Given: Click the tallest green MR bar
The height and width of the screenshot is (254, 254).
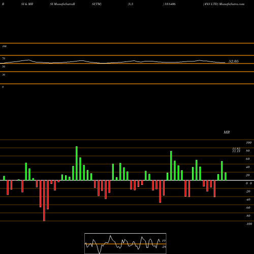Looking at the screenshot, I should point(77,163).
